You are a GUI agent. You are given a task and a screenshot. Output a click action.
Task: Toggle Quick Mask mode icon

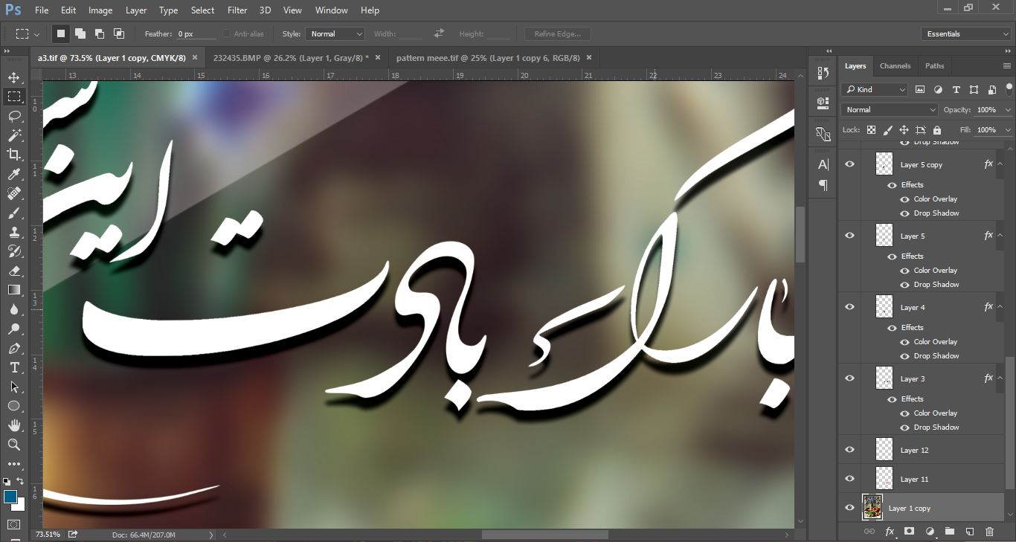pyautogui.click(x=13, y=525)
